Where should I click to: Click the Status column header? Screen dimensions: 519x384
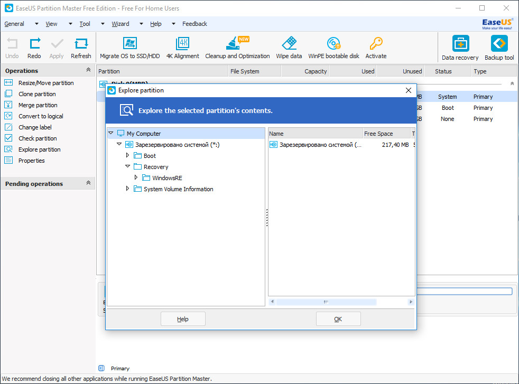448,71
